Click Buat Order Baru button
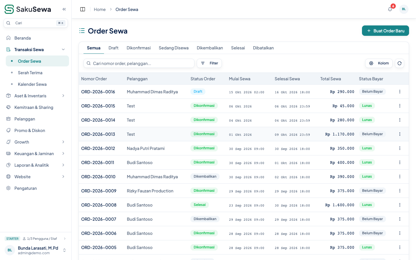Screen dimensions: 416x260 point(385,31)
